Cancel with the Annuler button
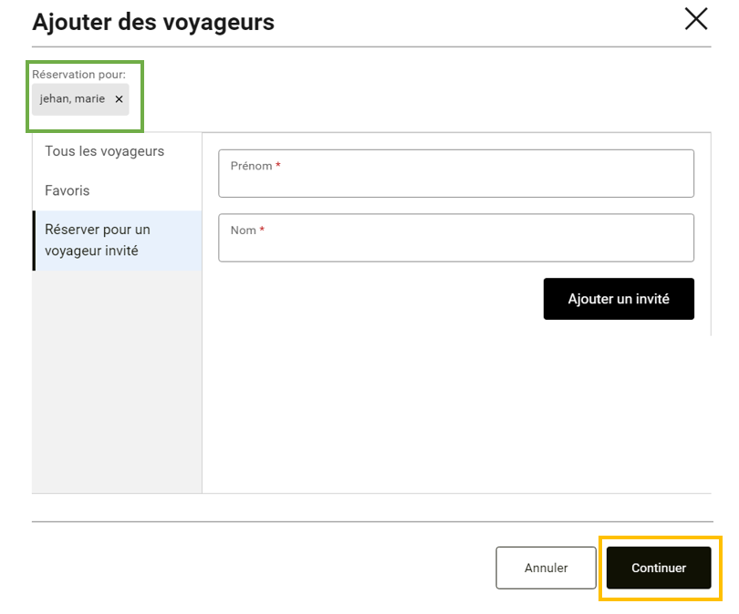Image resolution: width=739 pixels, height=614 pixels. 546,568
